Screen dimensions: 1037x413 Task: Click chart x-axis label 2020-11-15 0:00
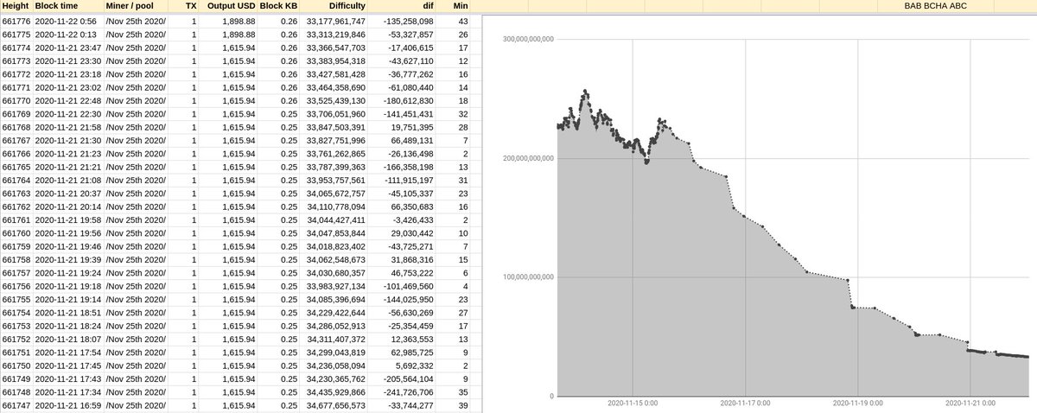(x=633, y=403)
